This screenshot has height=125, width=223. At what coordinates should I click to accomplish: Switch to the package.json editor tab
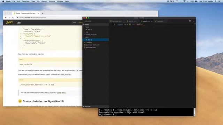point(116,21)
